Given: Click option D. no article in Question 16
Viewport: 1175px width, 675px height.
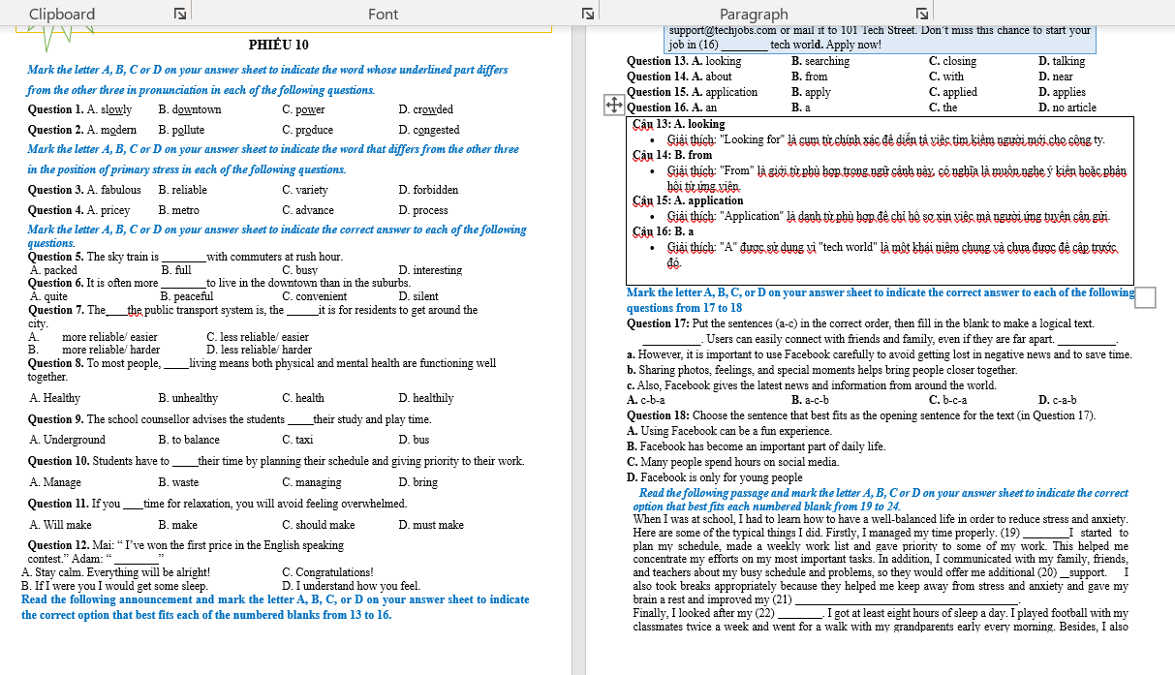Looking at the screenshot, I should 1067,107.
